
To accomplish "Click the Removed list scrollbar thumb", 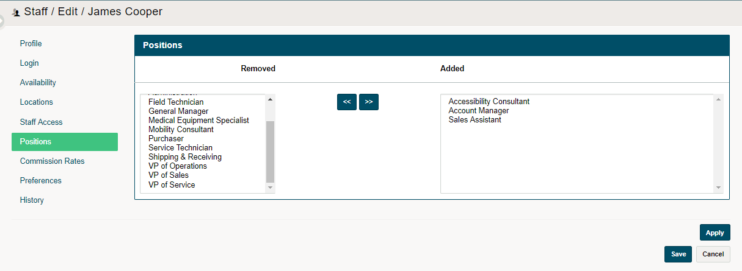I will click(271, 152).
